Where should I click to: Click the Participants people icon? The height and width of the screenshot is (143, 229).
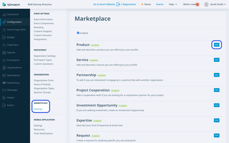(x=4, y=60)
